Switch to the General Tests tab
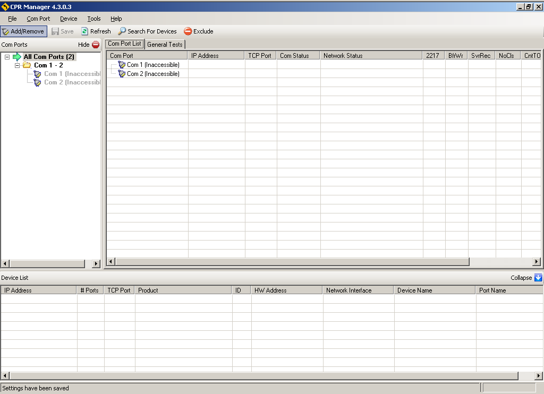This screenshot has width=544, height=394. (165, 45)
